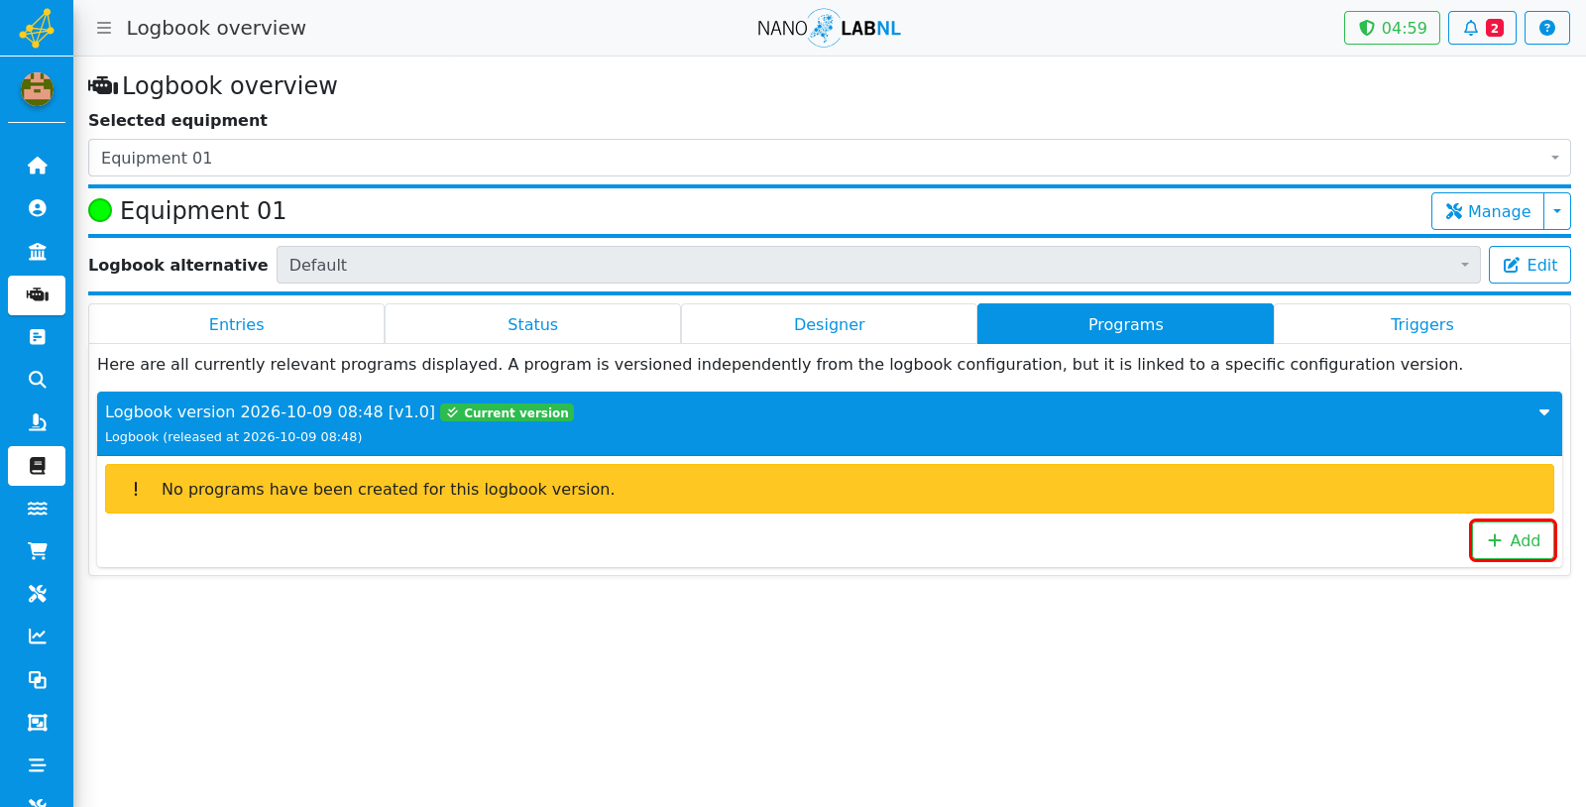Open the institution building sidebar icon

37,252
